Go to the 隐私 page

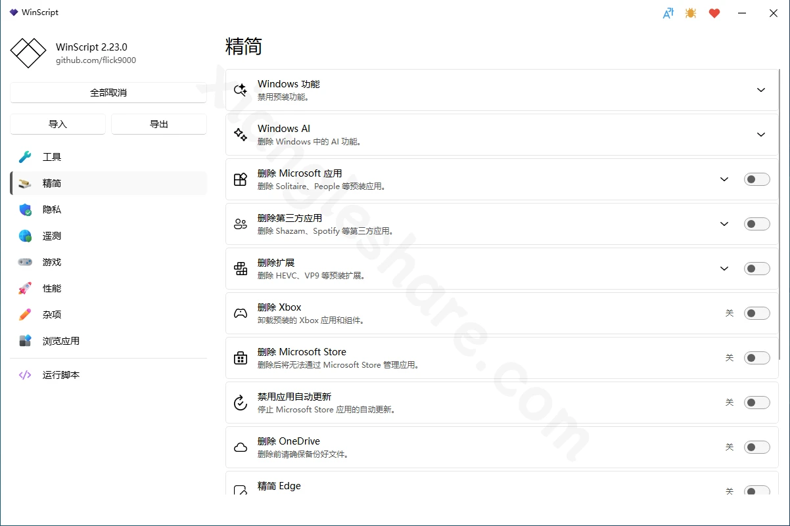[x=108, y=209]
